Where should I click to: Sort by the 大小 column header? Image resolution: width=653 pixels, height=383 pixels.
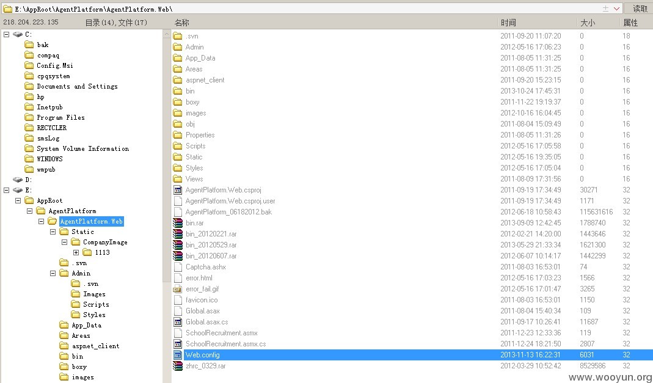[599, 23]
